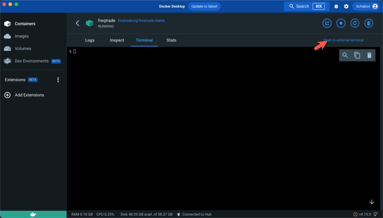
Task: Copy terminal contents to clipboard
Action: pos(357,55)
